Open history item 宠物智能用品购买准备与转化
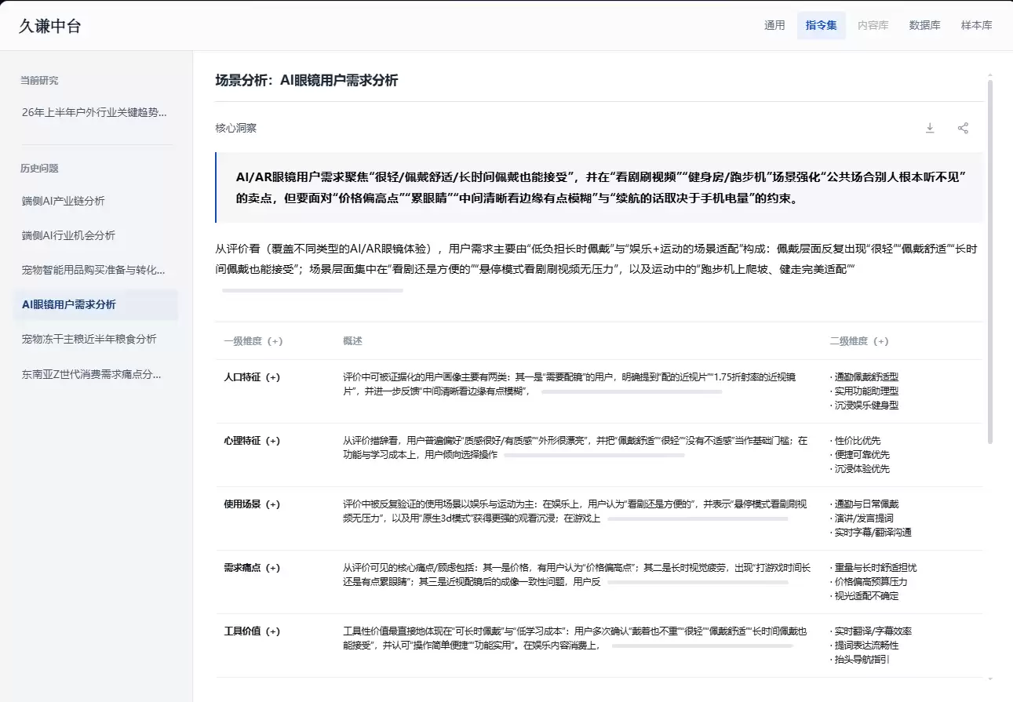 95,270
